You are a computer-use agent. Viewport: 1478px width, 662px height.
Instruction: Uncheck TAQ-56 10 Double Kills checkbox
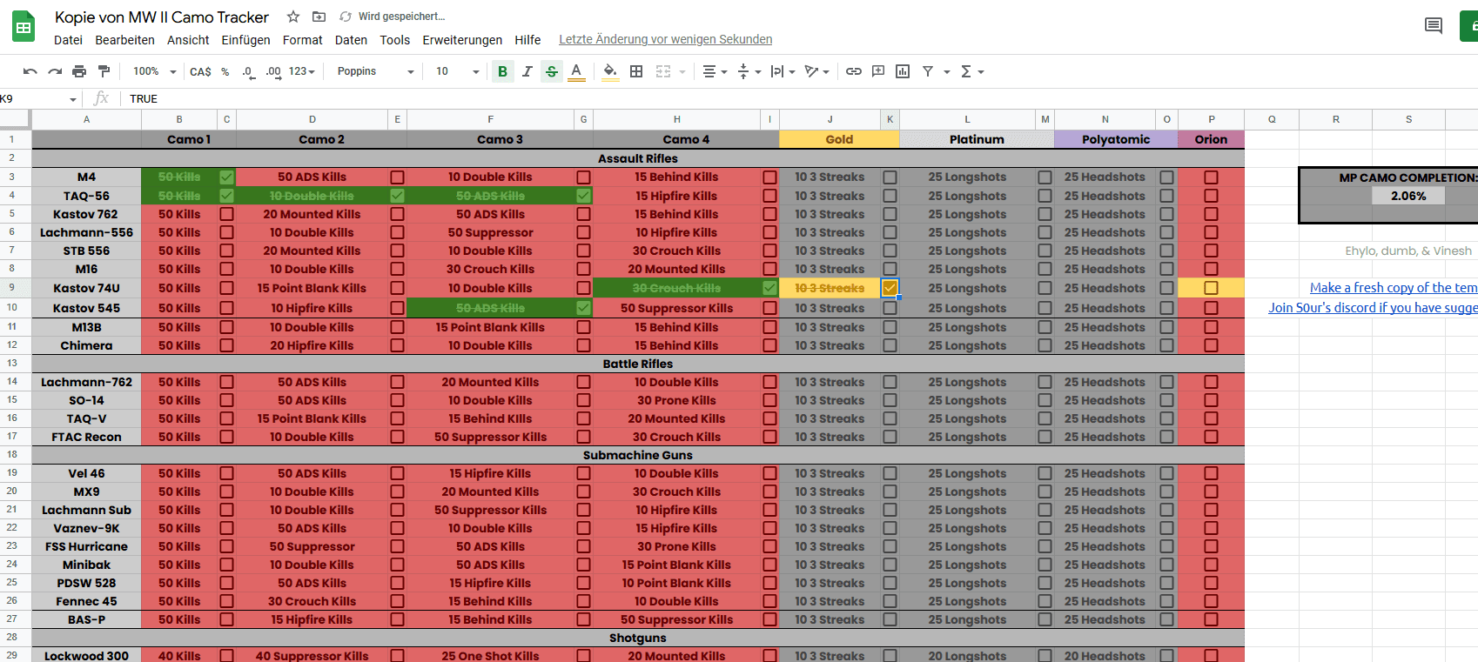pos(397,196)
